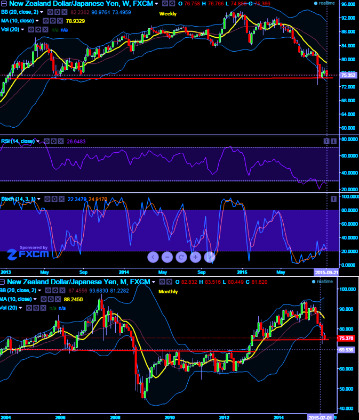Remove the RSI indicator pane
The height and width of the screenshot is (420, 359).
[61, 141]
